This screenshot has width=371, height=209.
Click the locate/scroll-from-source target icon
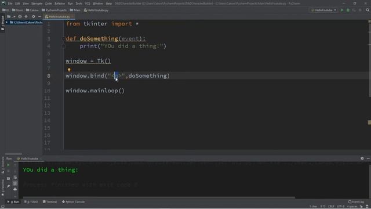pos(20,17)
